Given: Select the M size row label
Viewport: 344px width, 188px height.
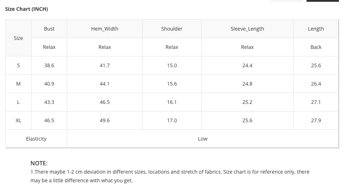Looking at the screenshot, I should [18, 84].
